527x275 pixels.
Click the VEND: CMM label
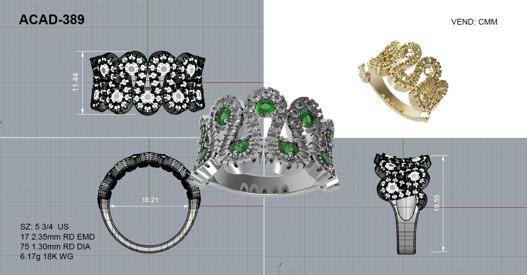[474, 22]
